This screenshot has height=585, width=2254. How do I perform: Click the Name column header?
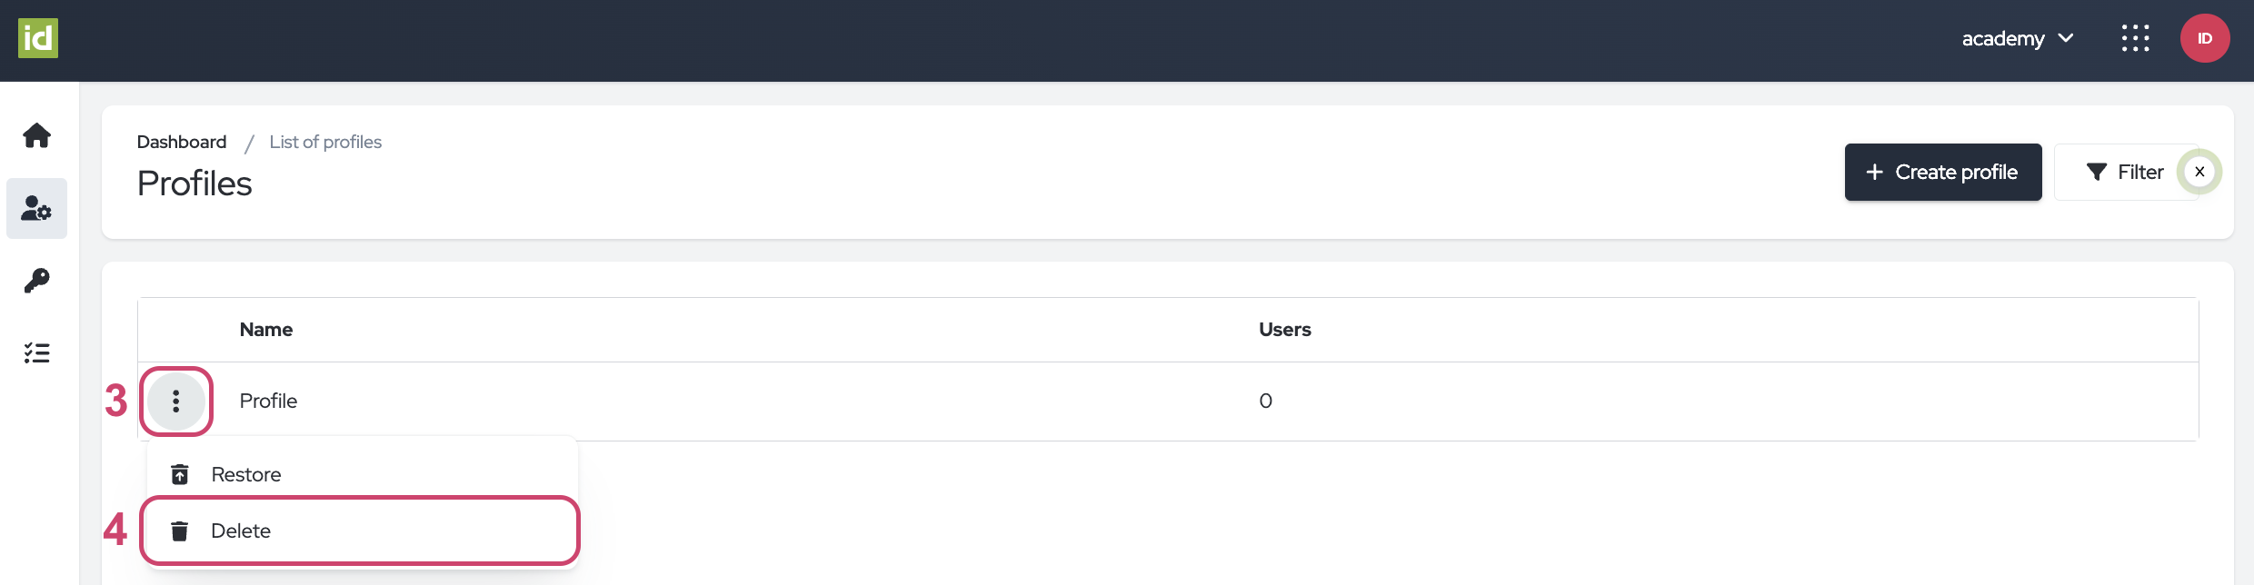tap(266, 330)
